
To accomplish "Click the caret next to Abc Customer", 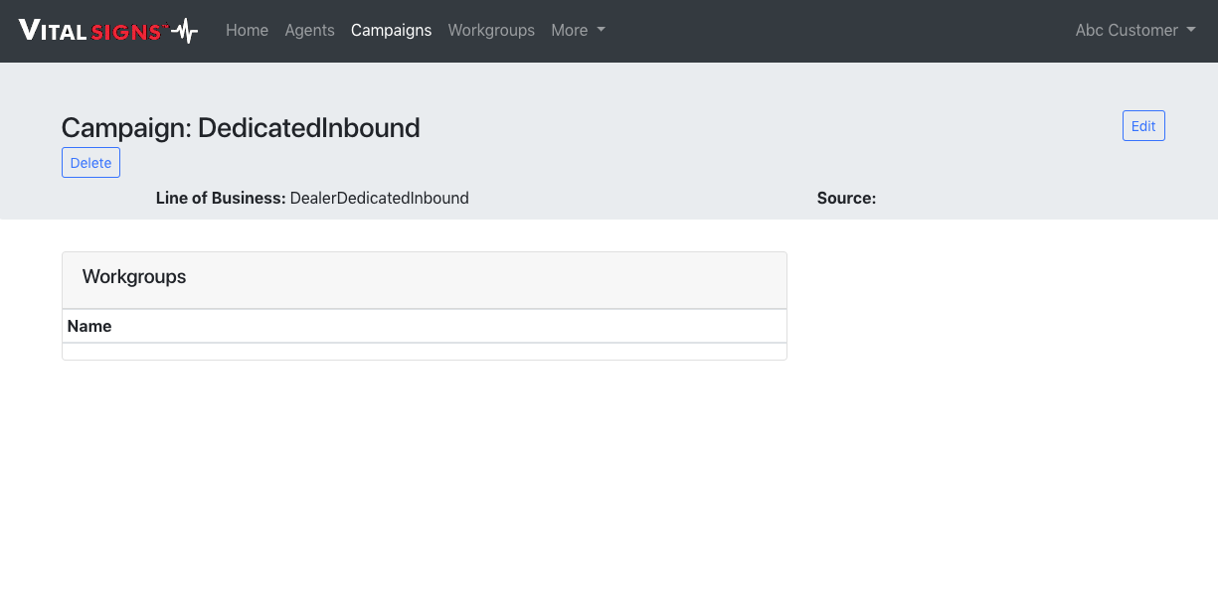I will point(1191,31).
